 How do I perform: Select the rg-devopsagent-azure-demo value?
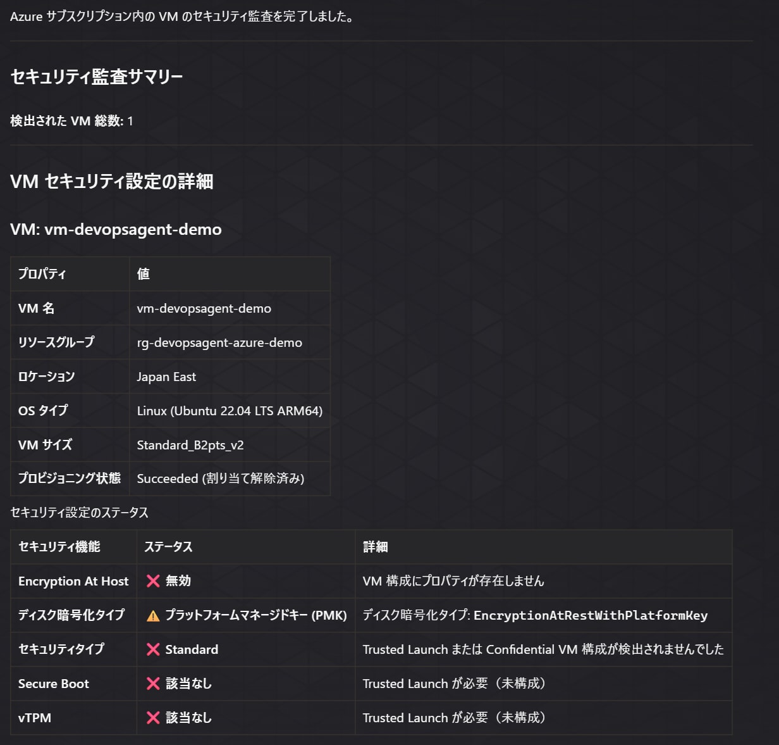click(x=219, y=342)
